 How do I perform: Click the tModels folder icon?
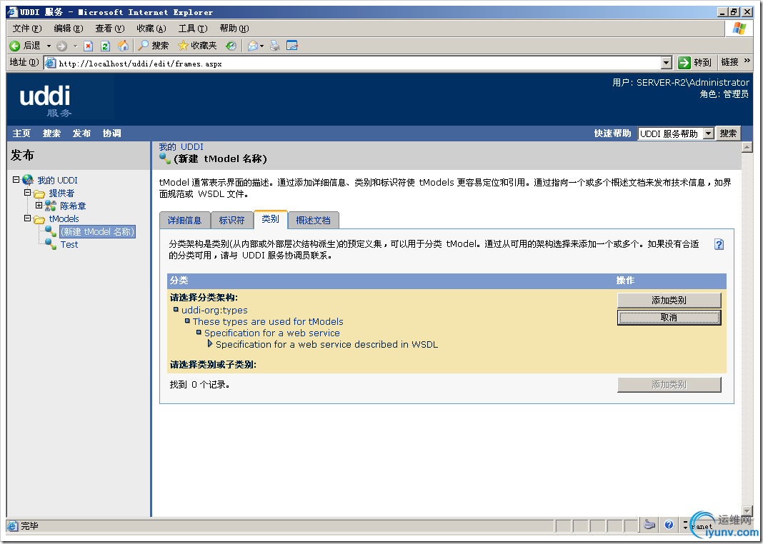pos(39,219)
